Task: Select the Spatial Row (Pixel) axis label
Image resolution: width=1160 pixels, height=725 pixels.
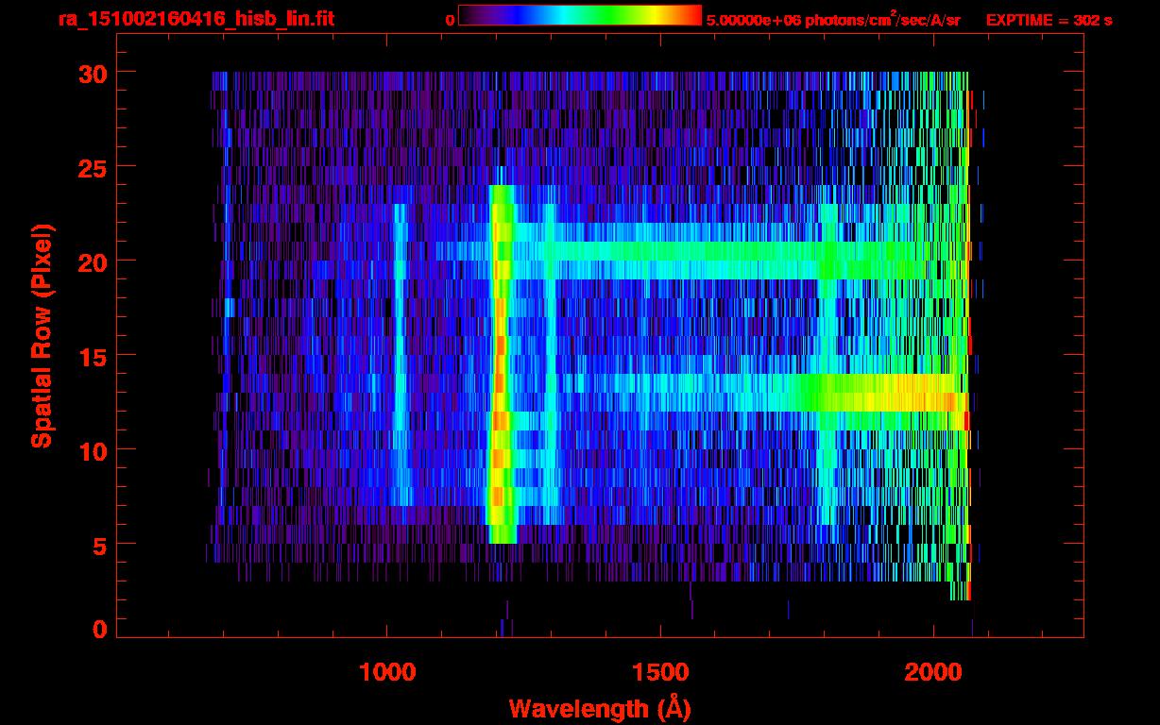Action: (42, 335)
